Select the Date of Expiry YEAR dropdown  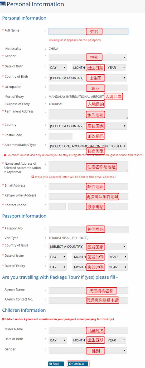118,267
